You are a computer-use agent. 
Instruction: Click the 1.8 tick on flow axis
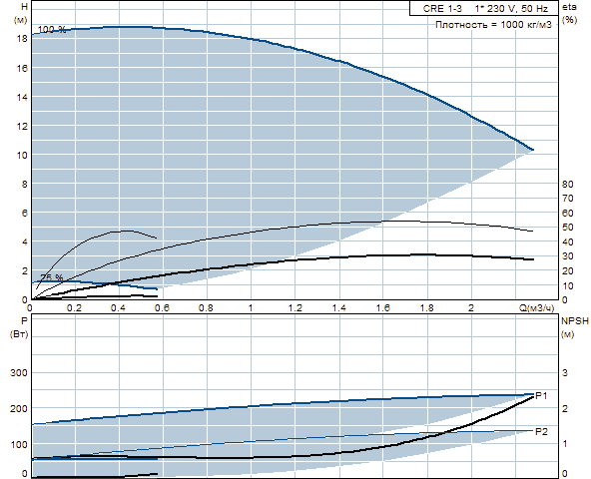point(427,308)
